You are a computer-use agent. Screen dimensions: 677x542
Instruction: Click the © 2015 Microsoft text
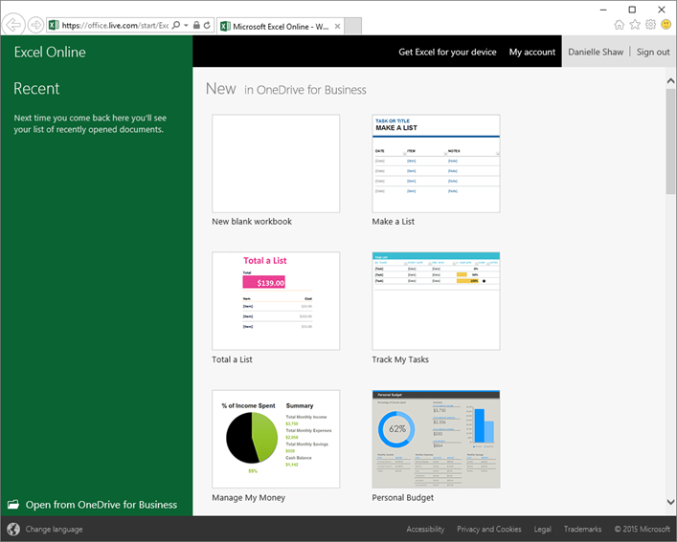pyautogui.click(x=642, y=529)
